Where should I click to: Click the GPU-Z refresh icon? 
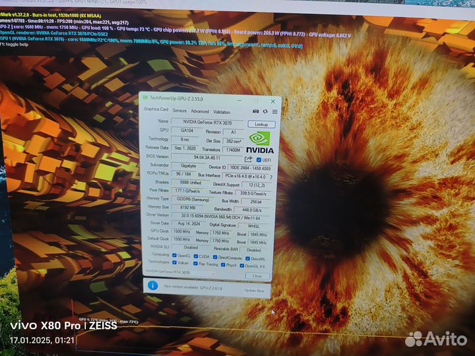(265, 111)
